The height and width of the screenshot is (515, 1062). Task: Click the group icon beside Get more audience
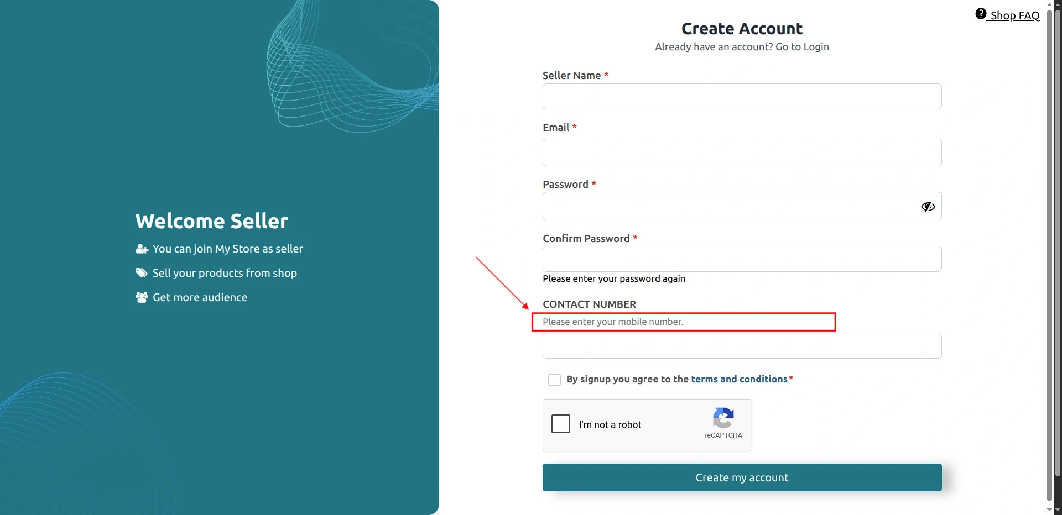[142, 297]
